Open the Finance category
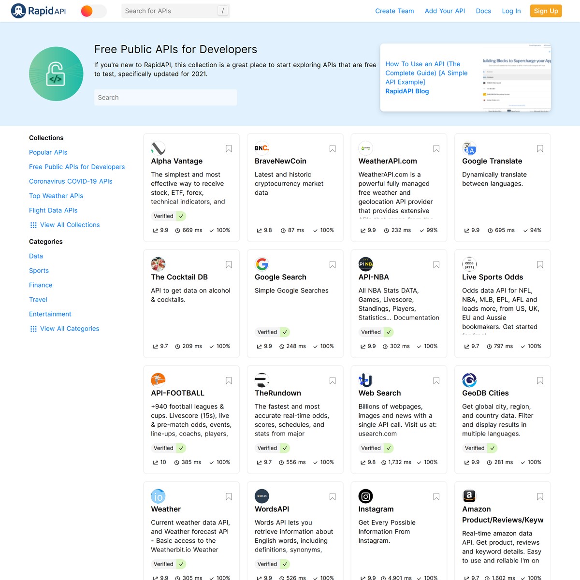This screenshot has height=580, width=580. (41, 285)
